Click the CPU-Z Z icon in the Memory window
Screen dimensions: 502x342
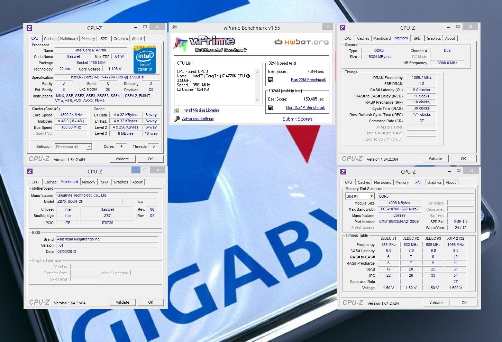point(343,28)
